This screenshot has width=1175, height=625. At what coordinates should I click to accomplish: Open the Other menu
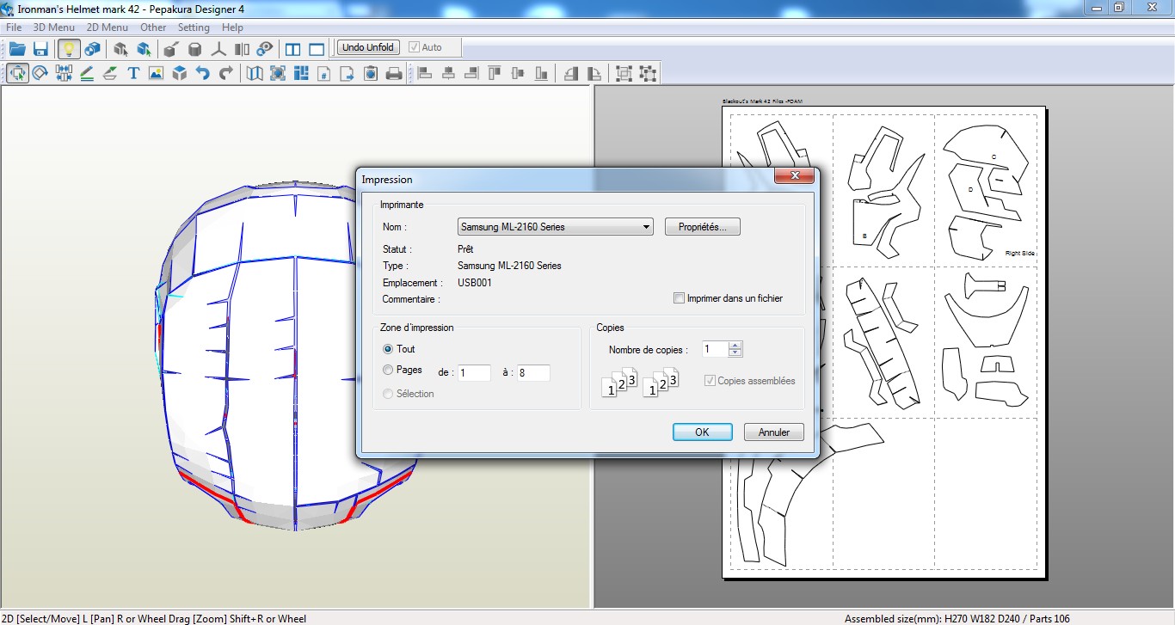[x=153, y=28]
